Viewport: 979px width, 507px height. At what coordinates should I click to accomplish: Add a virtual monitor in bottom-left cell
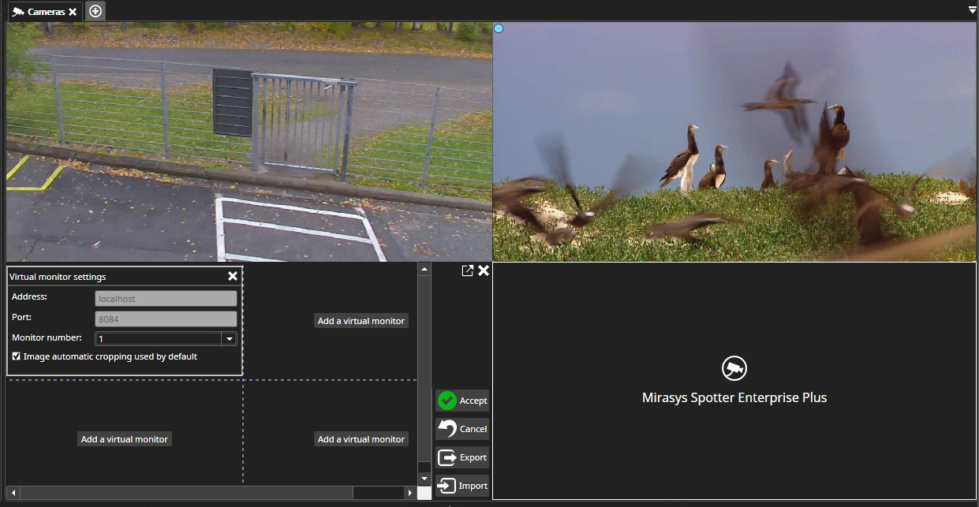(x=125, y=439)
